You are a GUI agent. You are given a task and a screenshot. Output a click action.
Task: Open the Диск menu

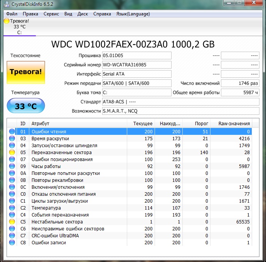tap(82, 14)
